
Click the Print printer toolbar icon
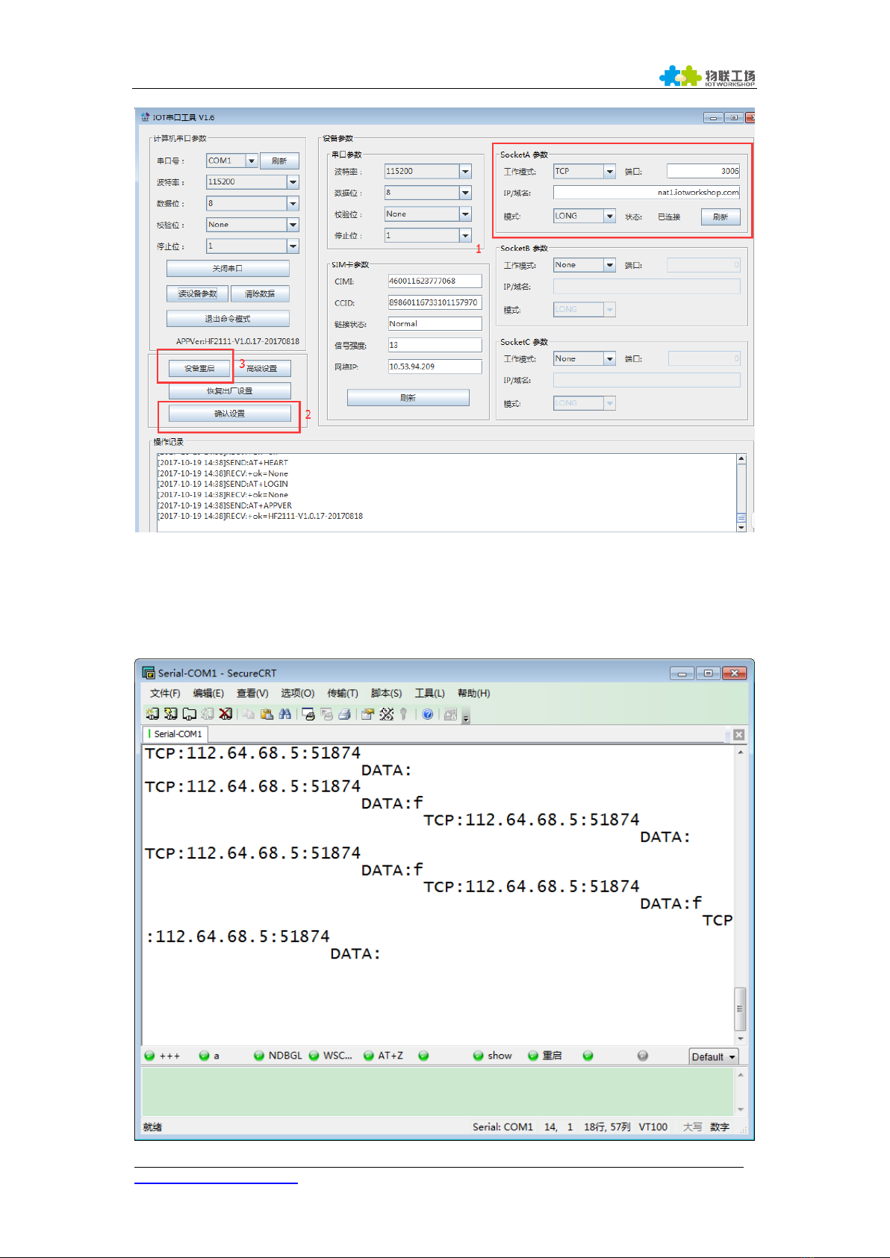[344, 714]
